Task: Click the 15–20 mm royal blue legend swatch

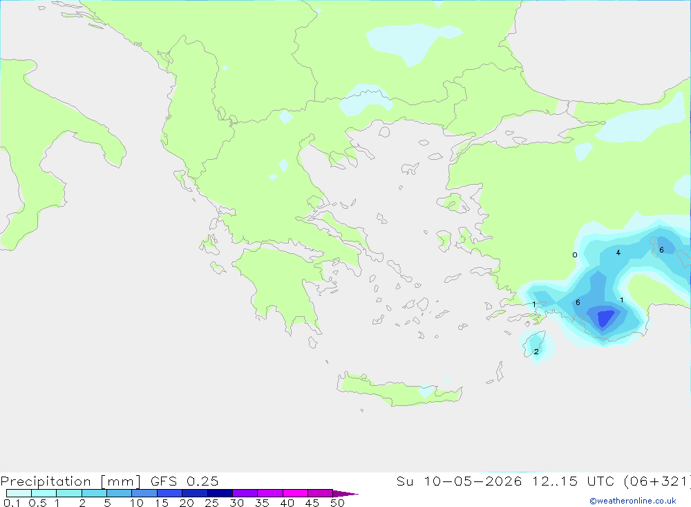Action: coord(169,493)
